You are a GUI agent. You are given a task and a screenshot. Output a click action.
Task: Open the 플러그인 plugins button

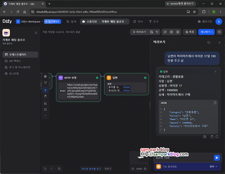[205, 22]
